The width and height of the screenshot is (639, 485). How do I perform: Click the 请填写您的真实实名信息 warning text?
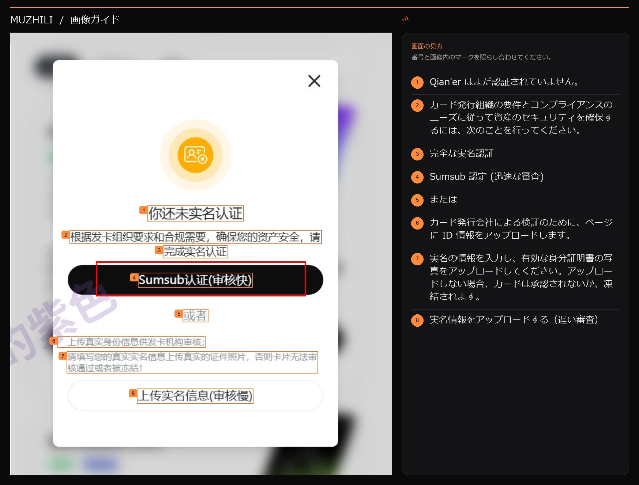pyautogui.click(x=192, y=362)
